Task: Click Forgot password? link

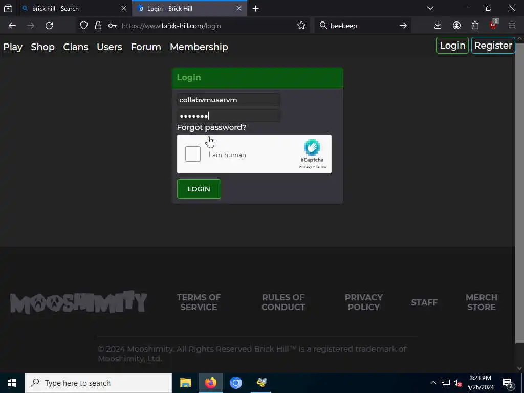Action: [x=211, y=127]
